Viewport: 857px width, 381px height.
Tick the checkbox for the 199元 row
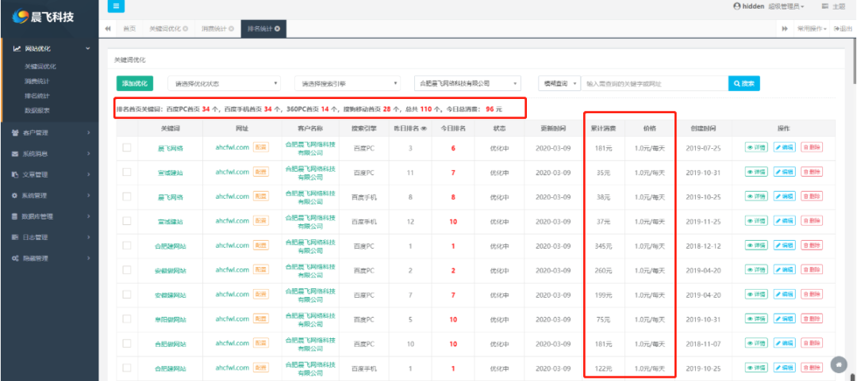127,295
